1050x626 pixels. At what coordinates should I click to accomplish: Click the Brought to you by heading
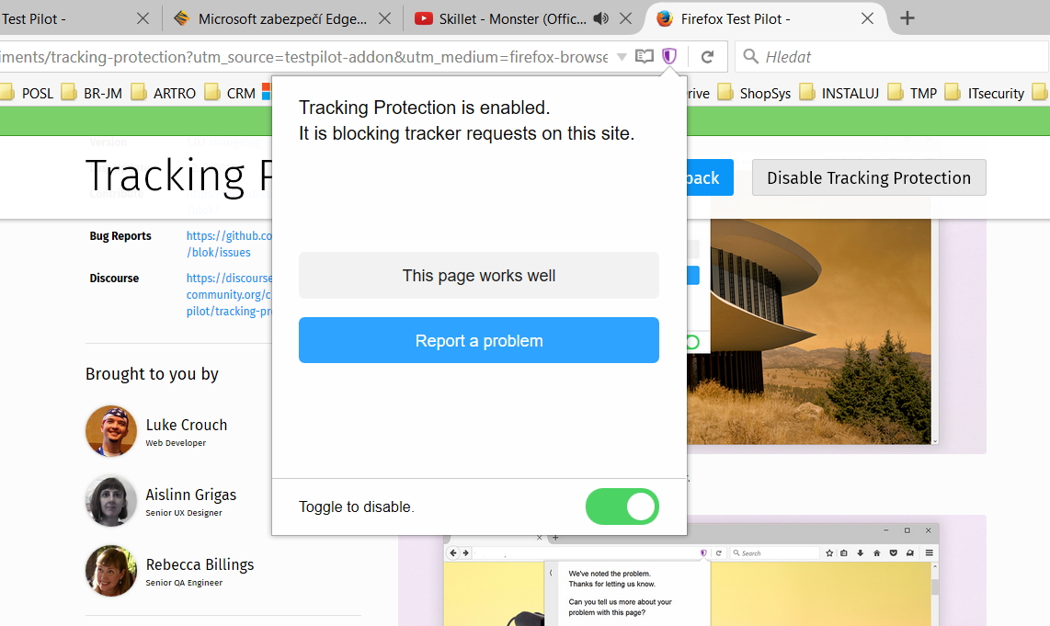point(152,373)
